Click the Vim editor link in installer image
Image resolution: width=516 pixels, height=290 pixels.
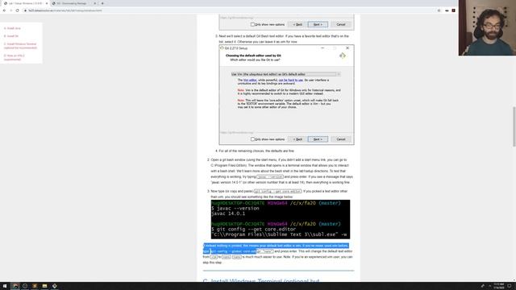[250, 80]
